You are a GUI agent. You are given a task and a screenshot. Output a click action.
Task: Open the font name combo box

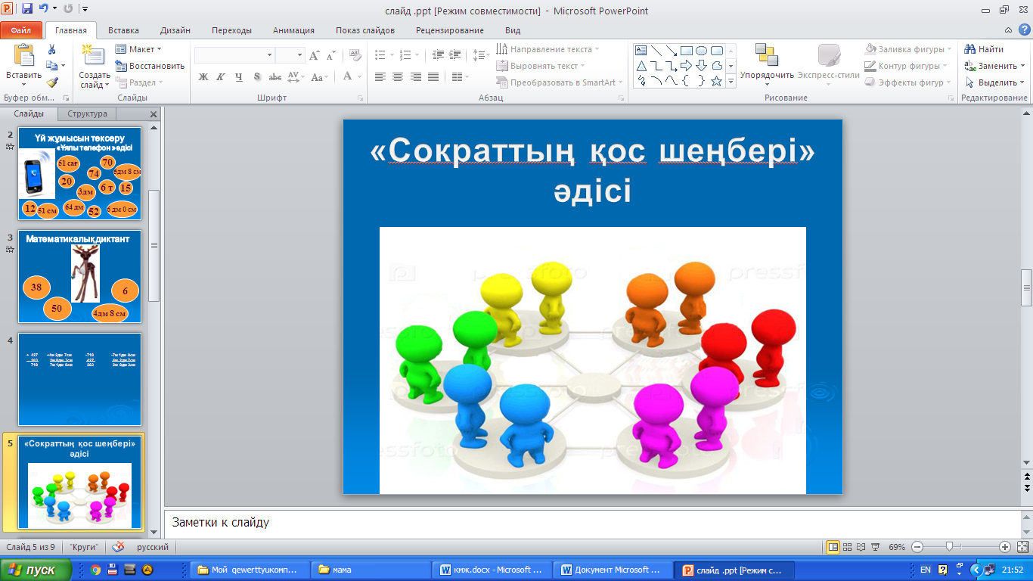(x=234, y=55)
